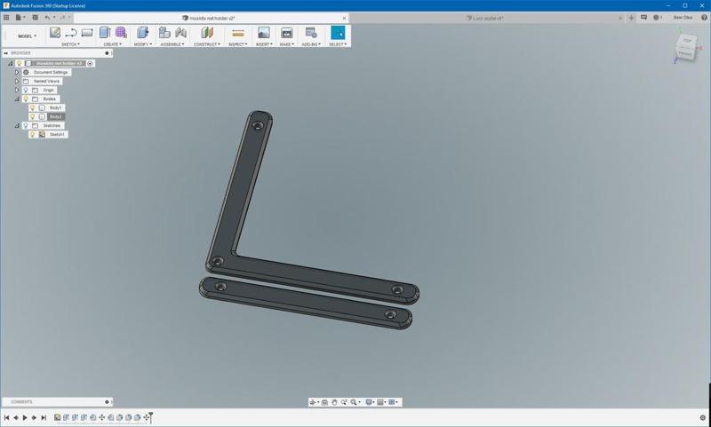Toggle Sketches folder visibility lightbulb
Image resolution: width=711 pixels, height=427 pixels.
[26, 125]
